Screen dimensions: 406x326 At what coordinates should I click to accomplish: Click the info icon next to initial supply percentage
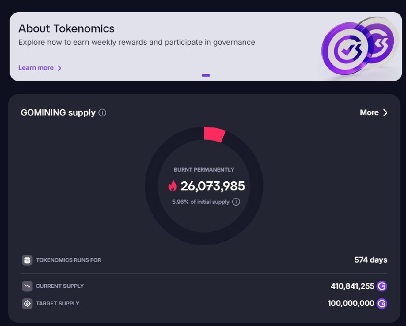coord(236,202)
